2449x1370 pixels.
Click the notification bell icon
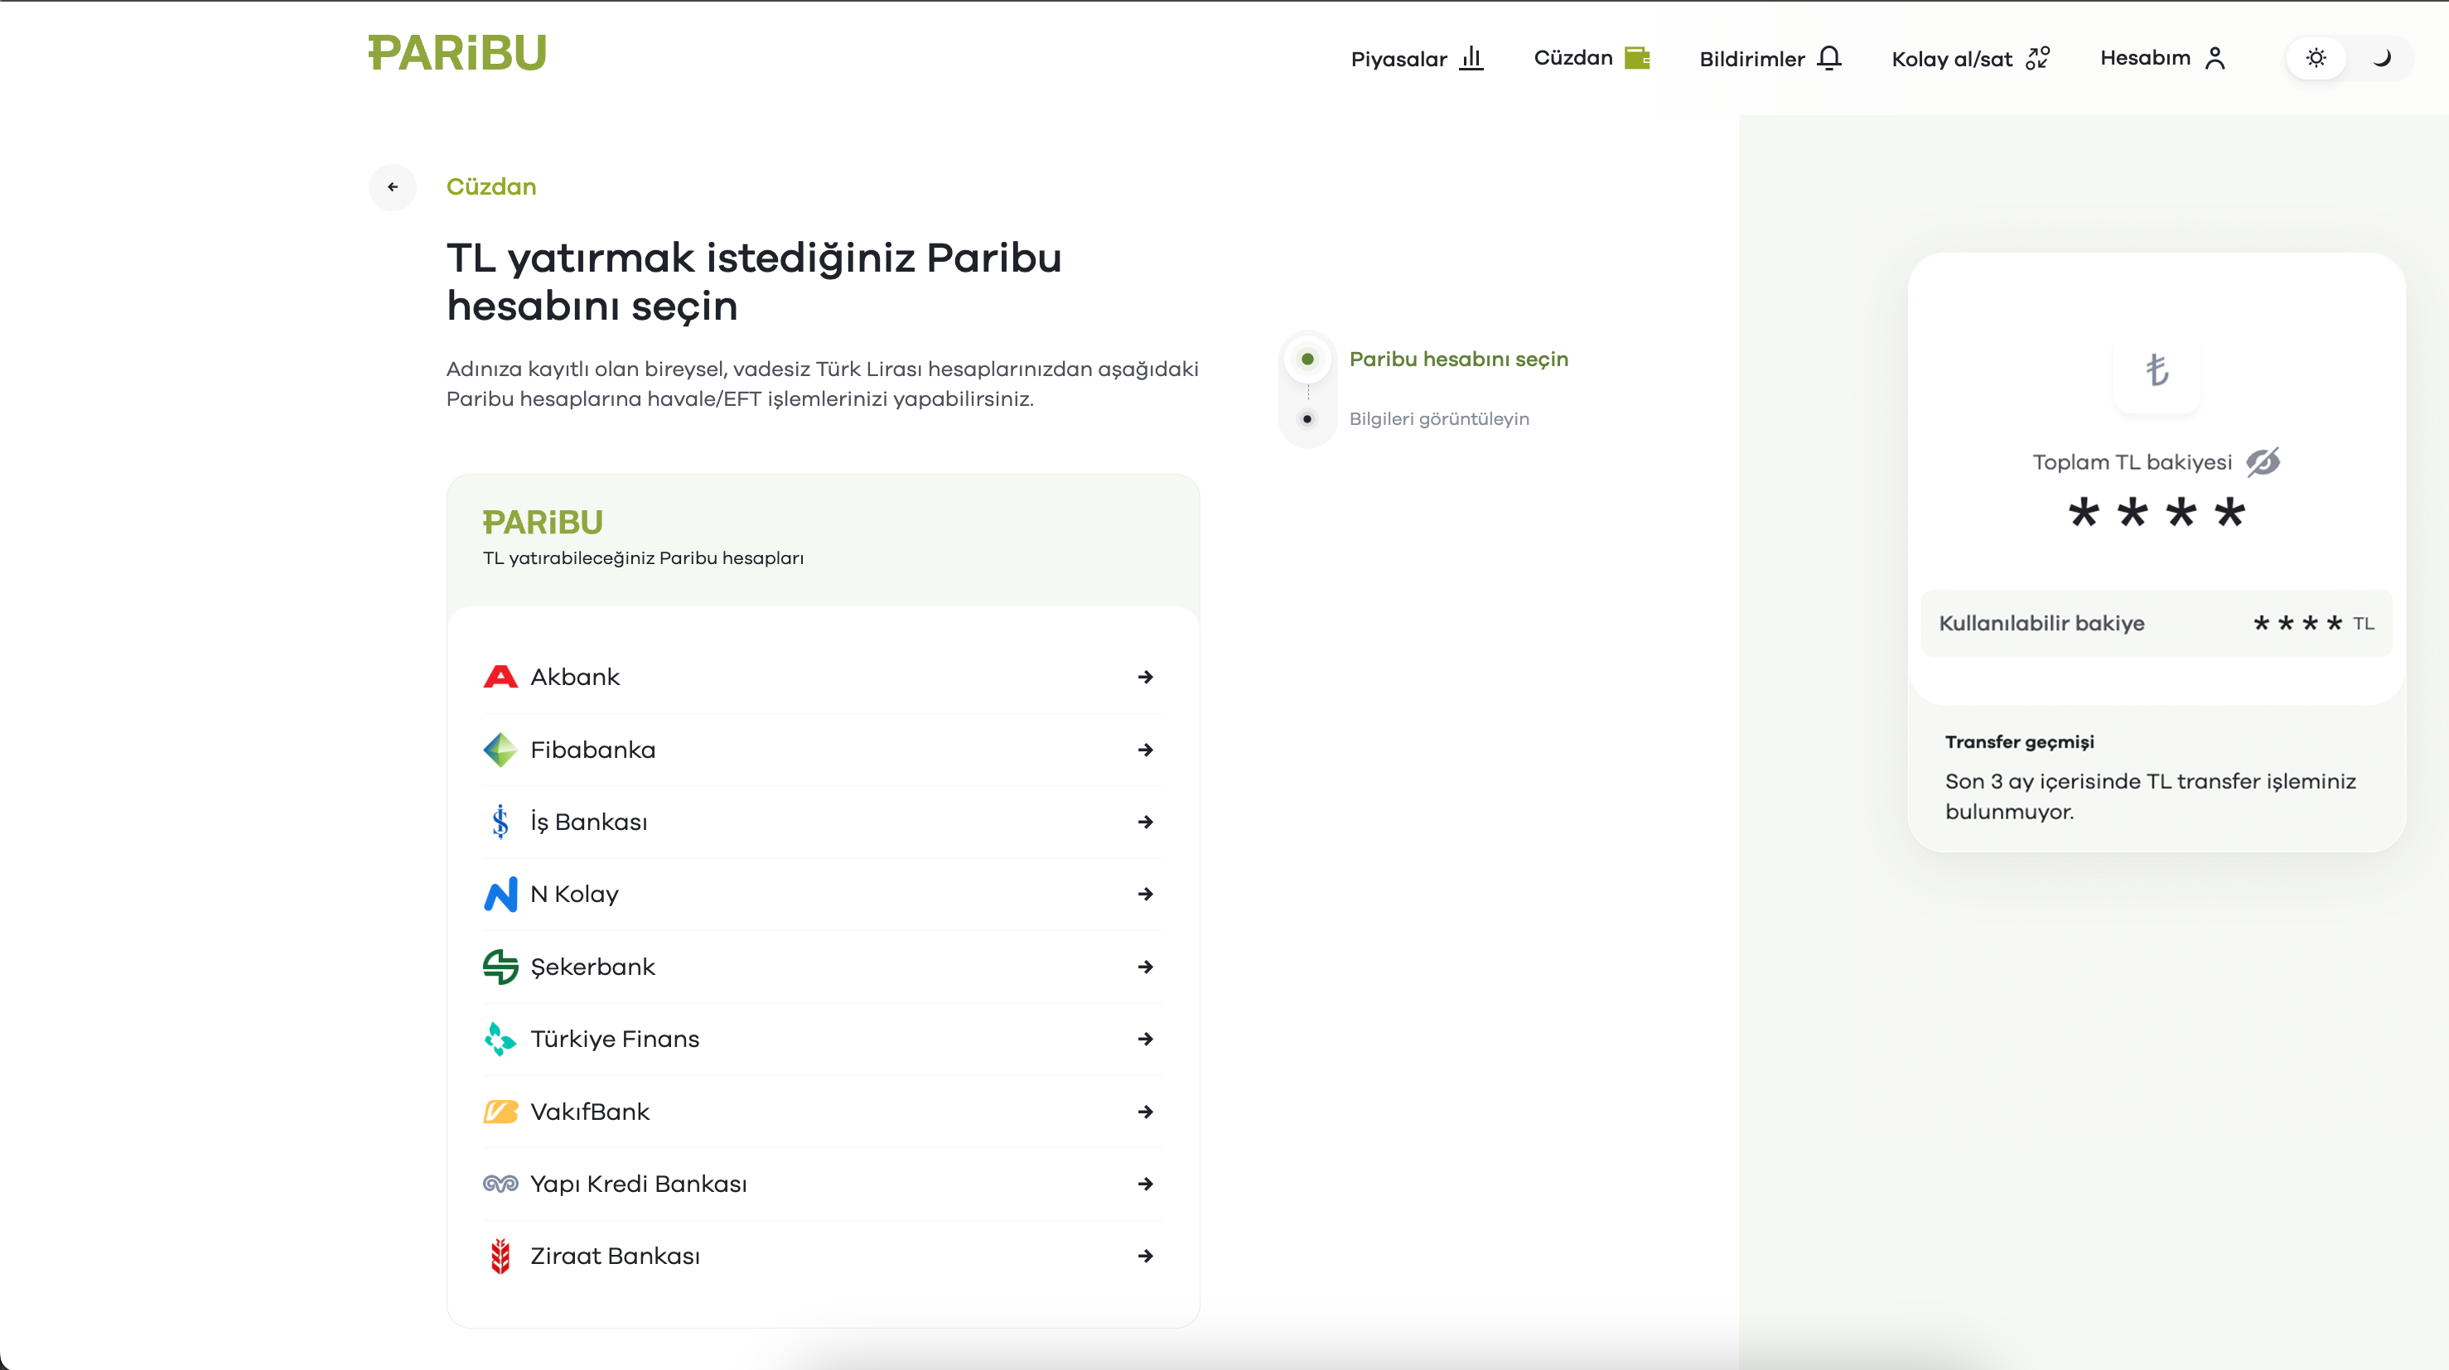tap(1829, 58)
